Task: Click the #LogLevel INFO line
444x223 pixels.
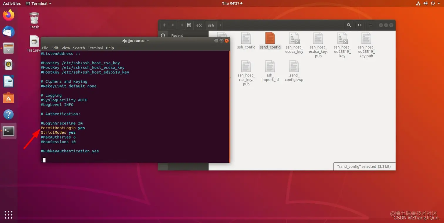Action: [x=57, y=105]
